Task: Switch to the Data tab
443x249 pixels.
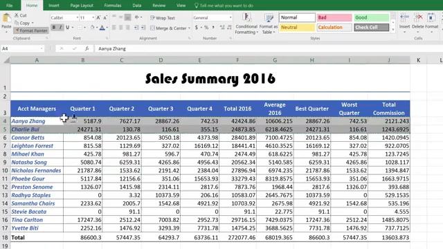Action: click(x=137, y=6)
